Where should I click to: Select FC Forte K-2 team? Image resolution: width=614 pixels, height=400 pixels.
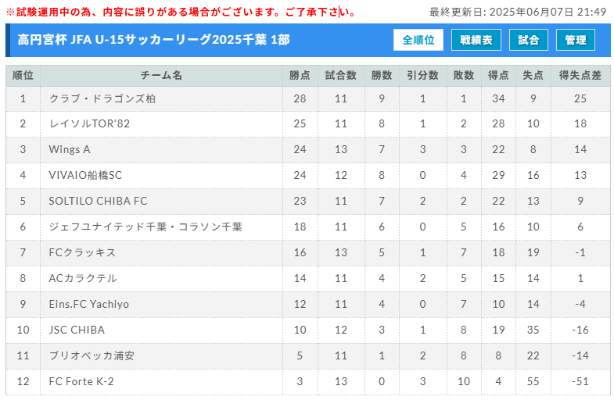81,381
